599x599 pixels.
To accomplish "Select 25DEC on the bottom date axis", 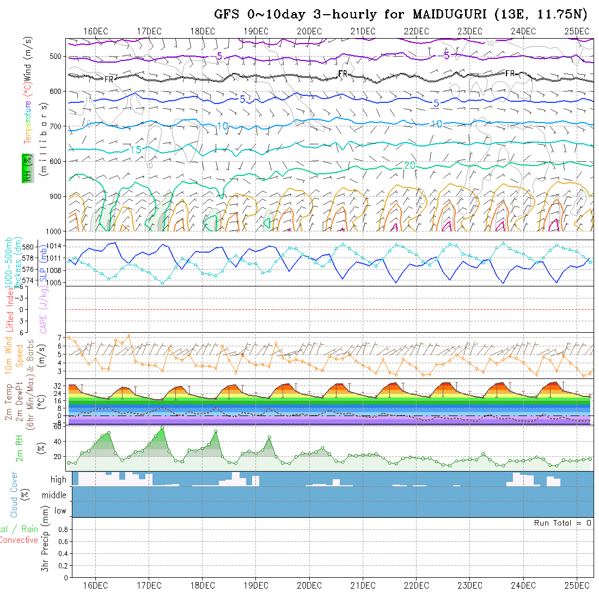I will [577, 585].
